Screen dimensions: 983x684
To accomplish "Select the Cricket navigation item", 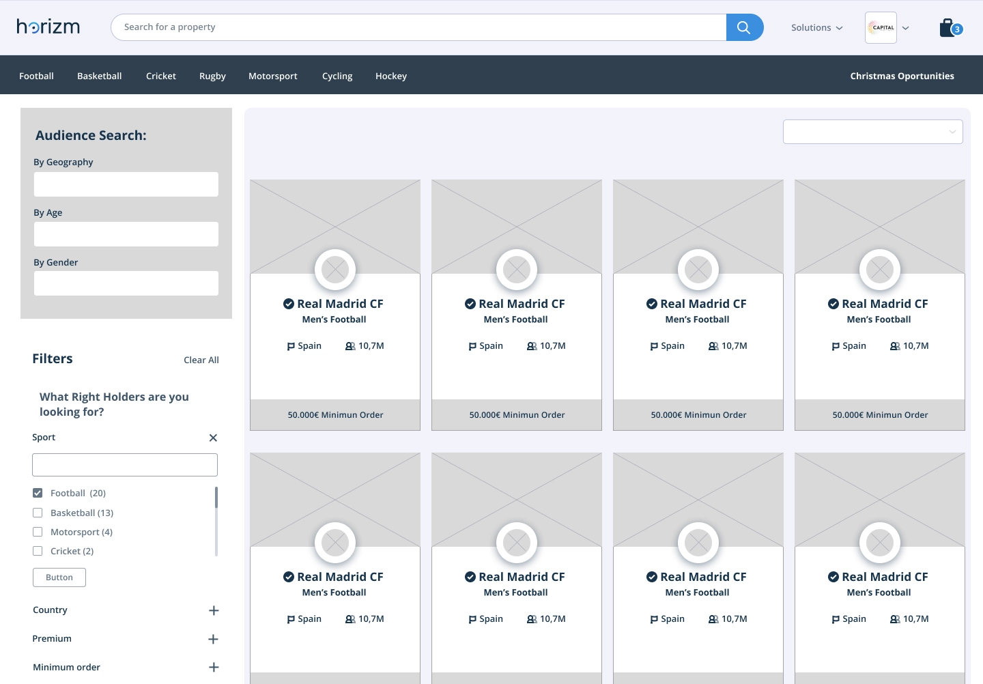I will [x=161, y=76].
